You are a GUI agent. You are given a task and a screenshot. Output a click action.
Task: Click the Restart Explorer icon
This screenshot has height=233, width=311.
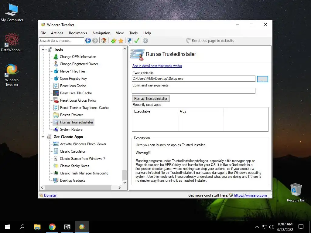pos(56,115)
